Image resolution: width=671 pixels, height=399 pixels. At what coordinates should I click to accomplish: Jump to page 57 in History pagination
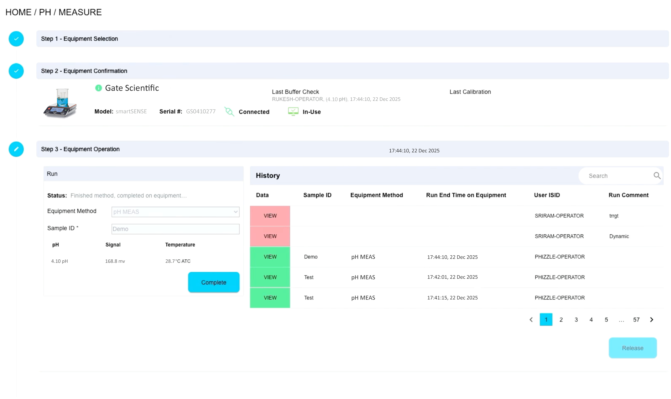click(x=636, y=319)
